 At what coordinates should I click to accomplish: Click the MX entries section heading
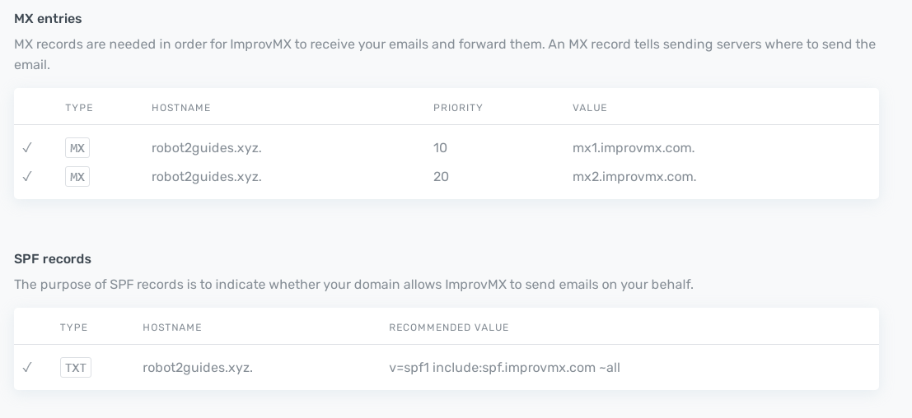pos(48,18)
